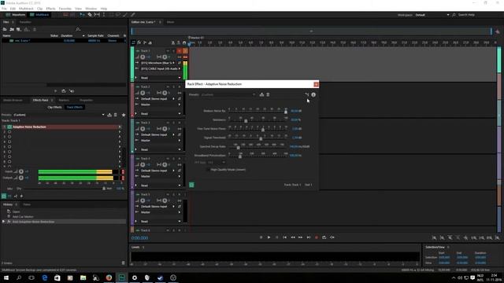Image resolution: width=504 pixels, height=283 pixels.
Task: Click the Spectral Decay Rate slider handle
Action: [238, 147]
